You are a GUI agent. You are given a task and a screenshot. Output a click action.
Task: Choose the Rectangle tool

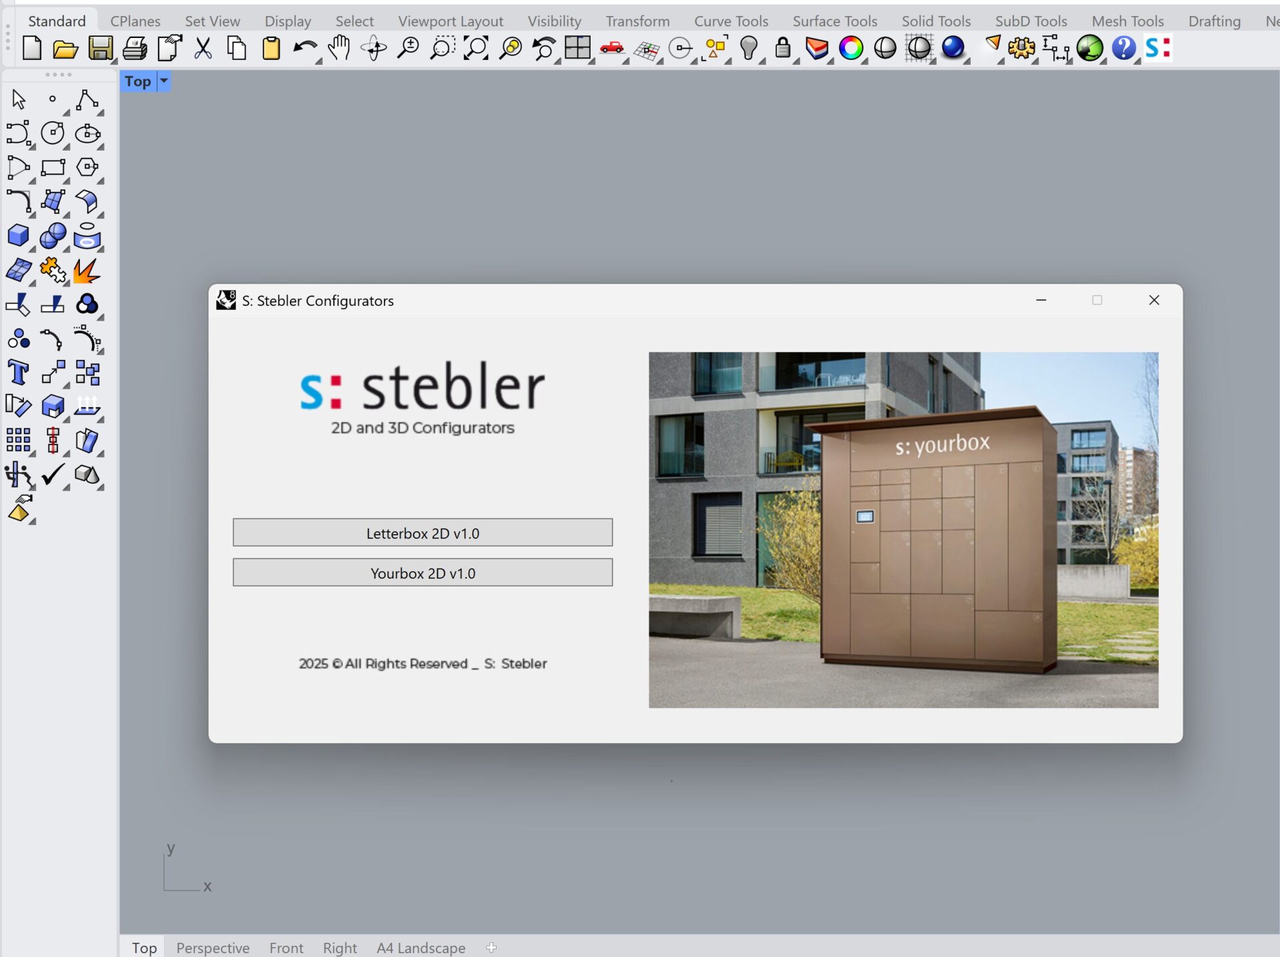(x=53, y=167)
